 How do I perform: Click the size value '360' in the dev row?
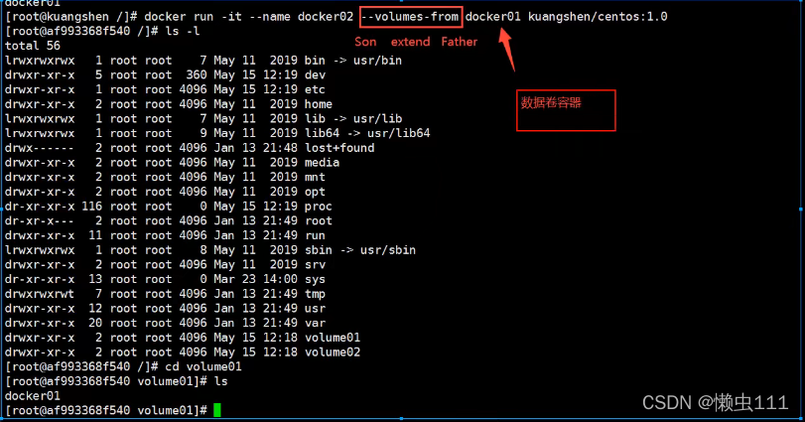coord(197,74)
